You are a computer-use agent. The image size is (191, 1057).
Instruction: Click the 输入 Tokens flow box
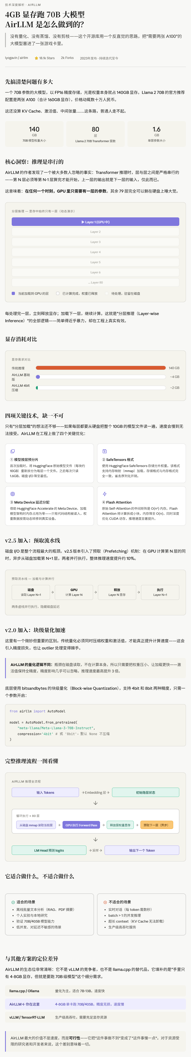pyautogui.click(x=45, y=792)
